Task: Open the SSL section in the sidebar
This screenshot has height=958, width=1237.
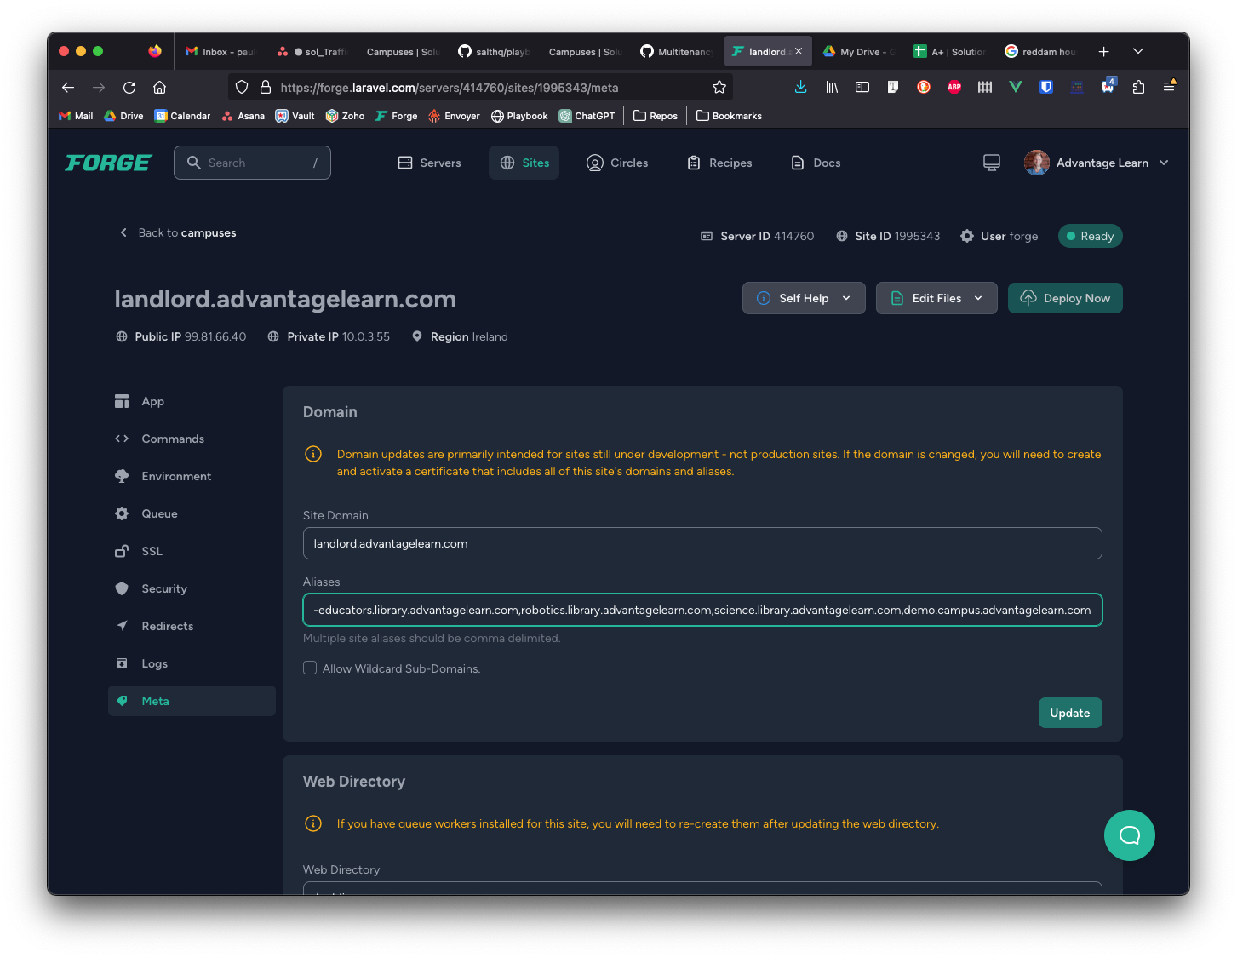Action: (x=152, y=551)
